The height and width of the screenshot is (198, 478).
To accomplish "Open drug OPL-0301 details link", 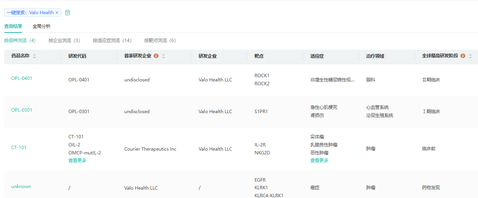I will pyautogui.click(x=21, y=110).
